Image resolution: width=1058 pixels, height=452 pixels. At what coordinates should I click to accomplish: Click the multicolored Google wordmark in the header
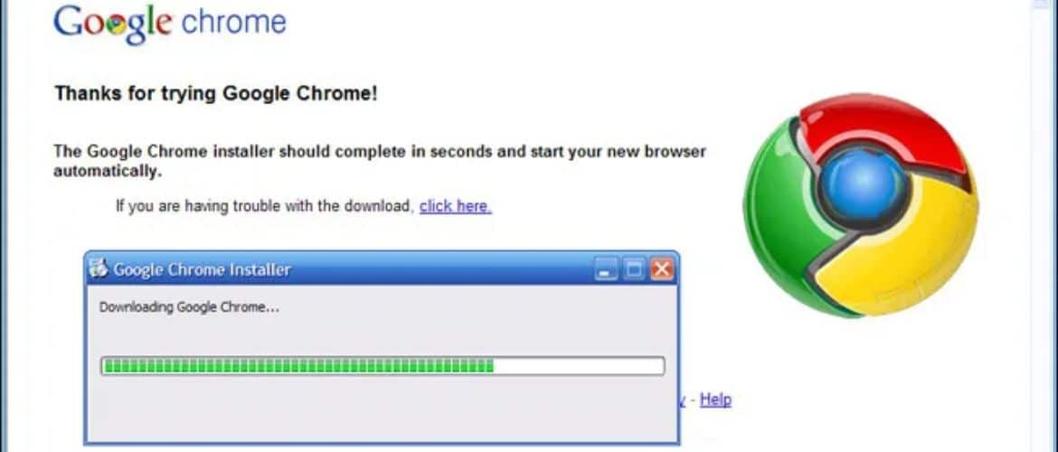(x=113, y=24)
